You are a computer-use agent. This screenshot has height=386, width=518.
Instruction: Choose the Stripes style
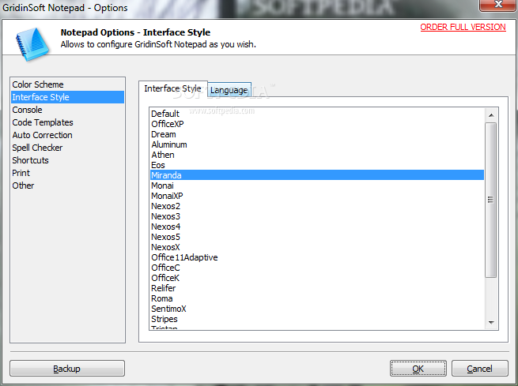(x=317, y=319)
